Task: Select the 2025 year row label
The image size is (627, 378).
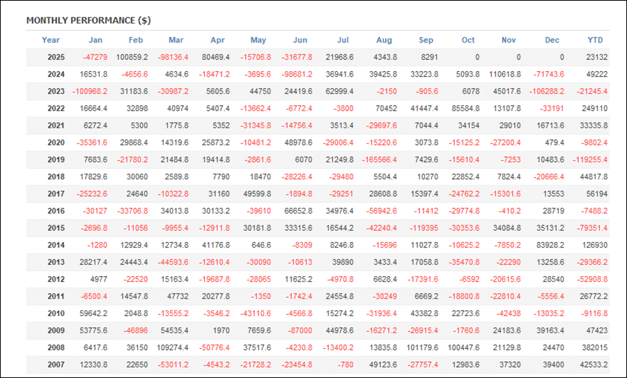Action: click(x=57, y=57)
